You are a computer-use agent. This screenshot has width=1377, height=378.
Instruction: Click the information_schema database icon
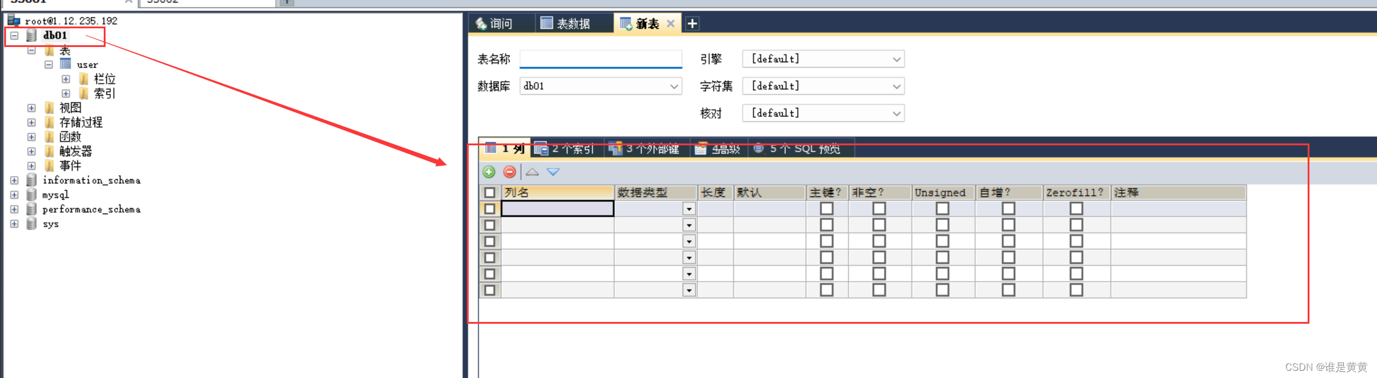click(31, 180)
